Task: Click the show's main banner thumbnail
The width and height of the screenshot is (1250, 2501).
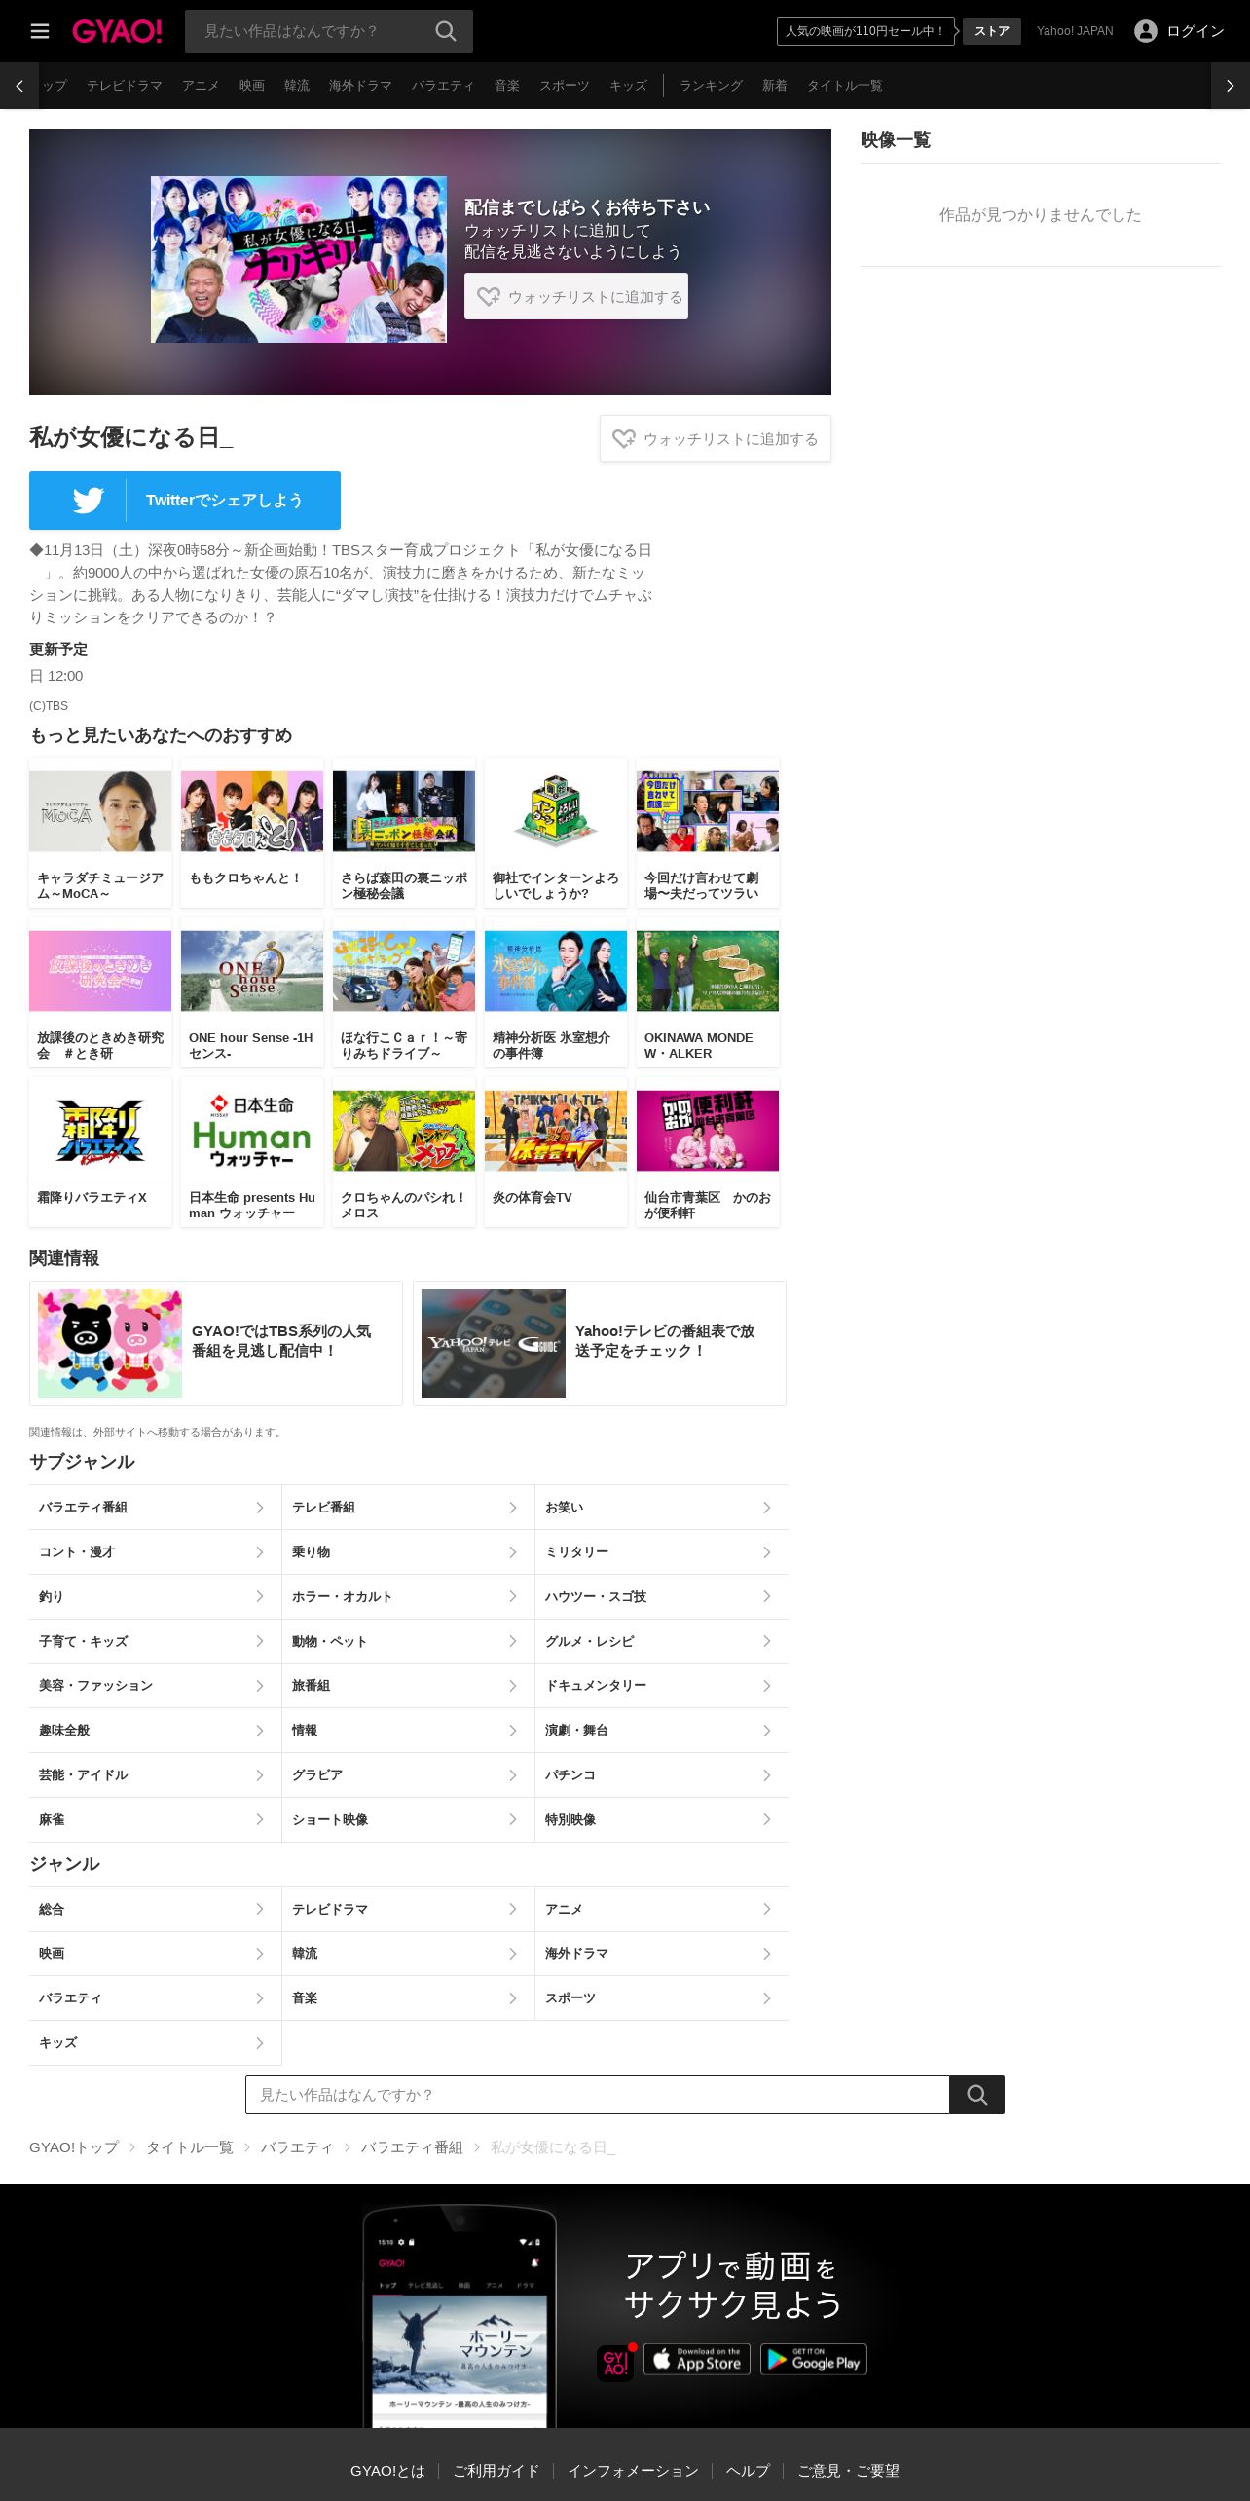Action: click(299, 259)
